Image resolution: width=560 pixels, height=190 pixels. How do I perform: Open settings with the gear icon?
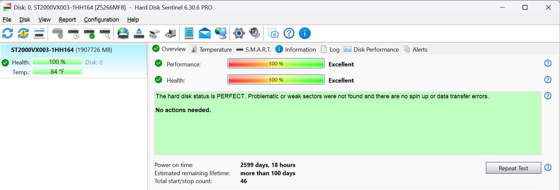239,33
